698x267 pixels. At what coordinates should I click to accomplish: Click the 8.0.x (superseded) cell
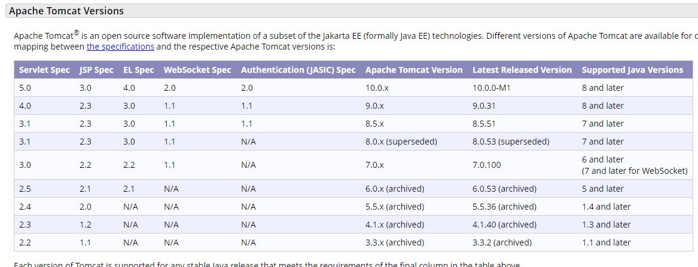pyautogui.click(x=401, y=142)
